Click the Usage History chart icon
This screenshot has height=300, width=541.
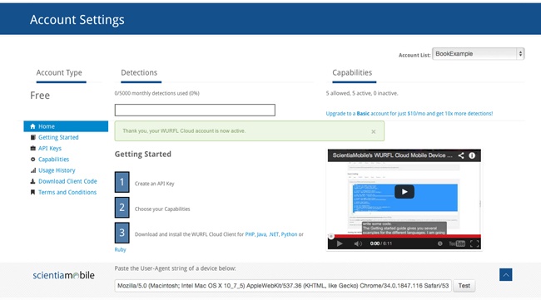point(32,170)
